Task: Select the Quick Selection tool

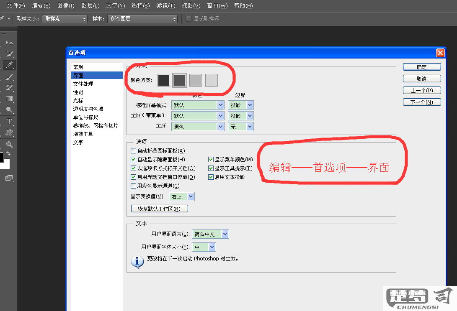Action: pyautogui.click(x=9, y=54)
